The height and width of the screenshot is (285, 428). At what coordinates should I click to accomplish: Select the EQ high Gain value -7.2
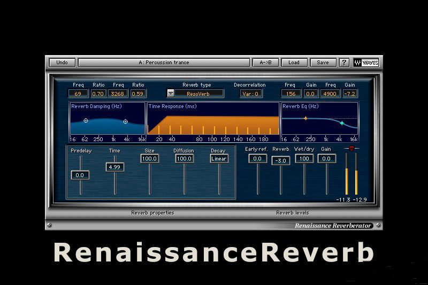(x=350, y=94)
